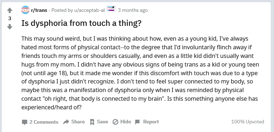Click the '3 months ago' timestamp
The width and height of the screenshot is (274, 132).
(x=133, y=10)
